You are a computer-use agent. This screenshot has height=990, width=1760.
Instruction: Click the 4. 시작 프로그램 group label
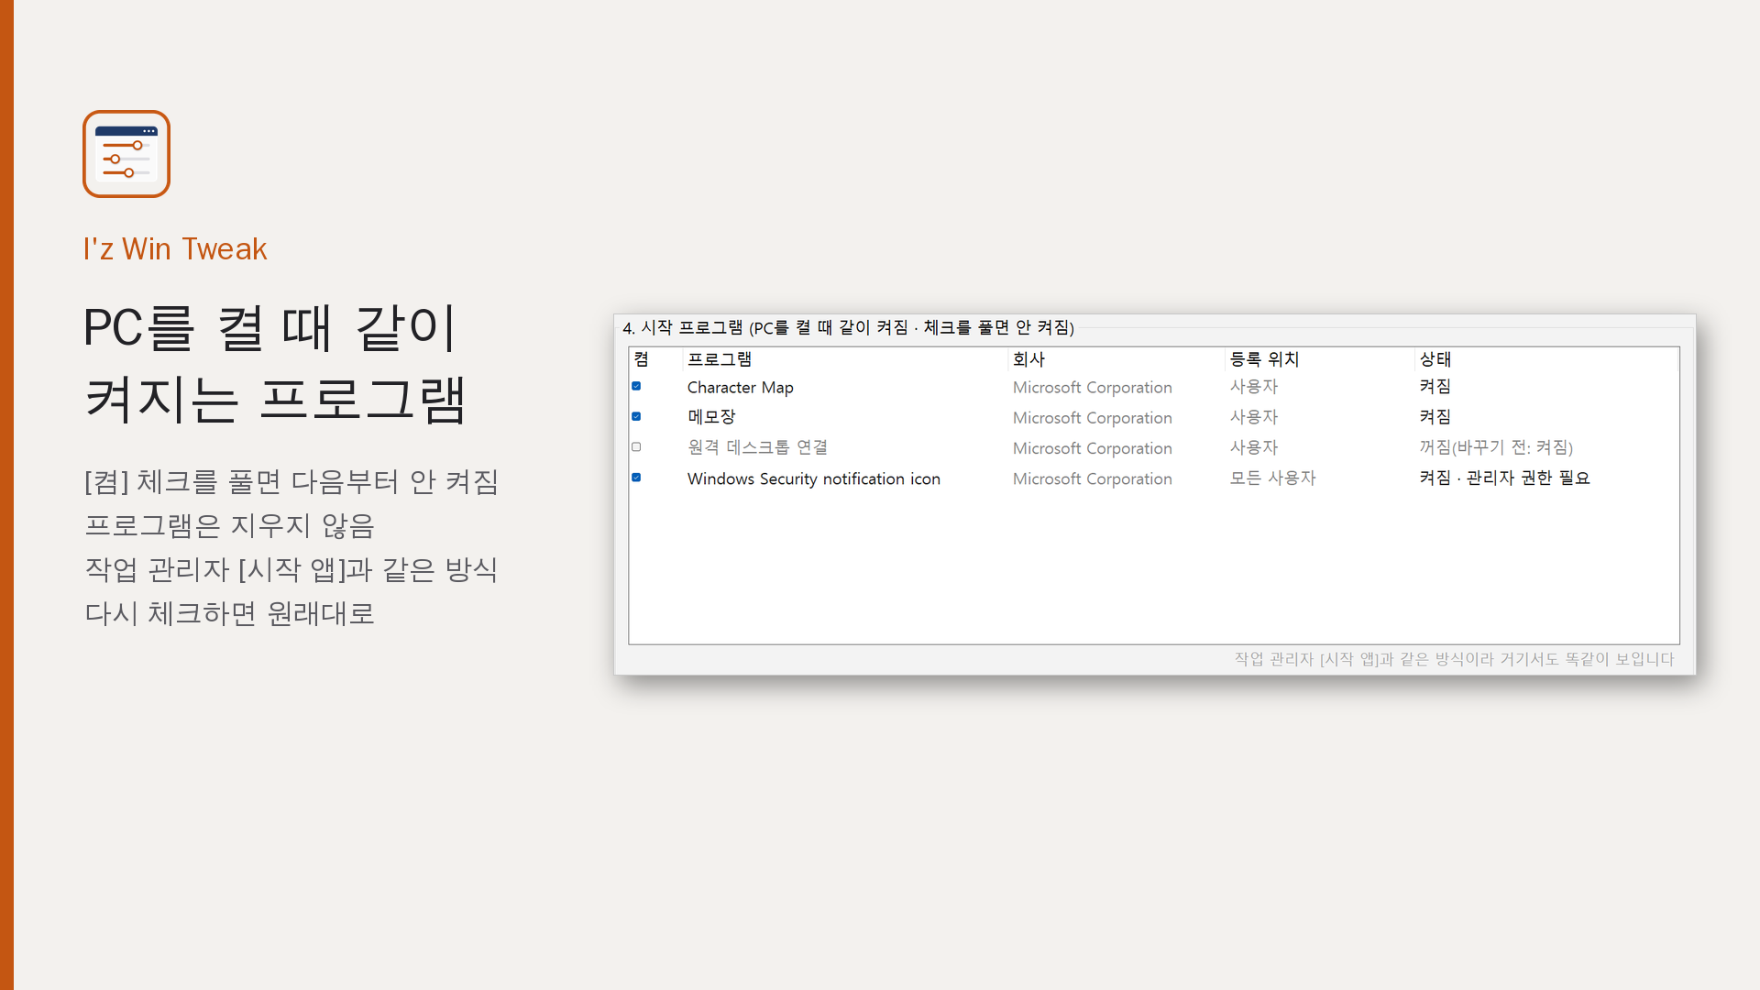(848, 328)
